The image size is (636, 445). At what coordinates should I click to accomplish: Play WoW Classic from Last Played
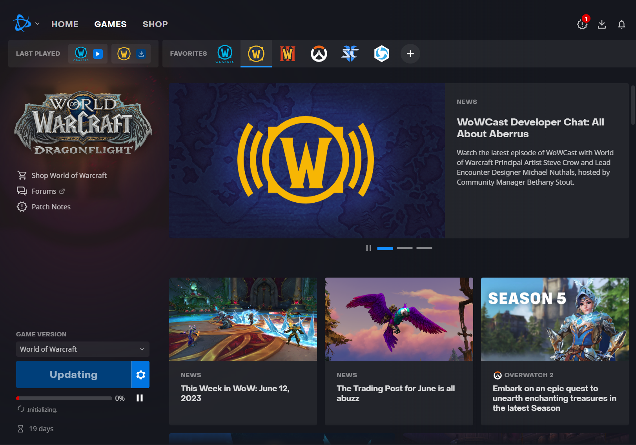coord(98,54)
